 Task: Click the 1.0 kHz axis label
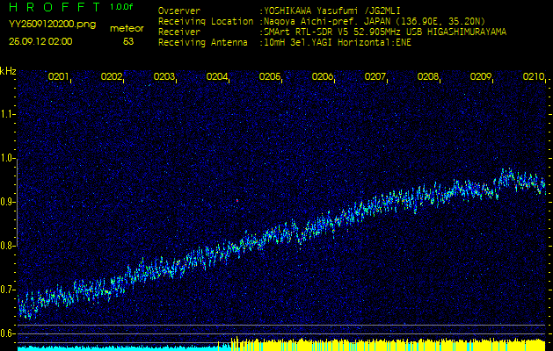pyautogui.click(x=8, y=158)
